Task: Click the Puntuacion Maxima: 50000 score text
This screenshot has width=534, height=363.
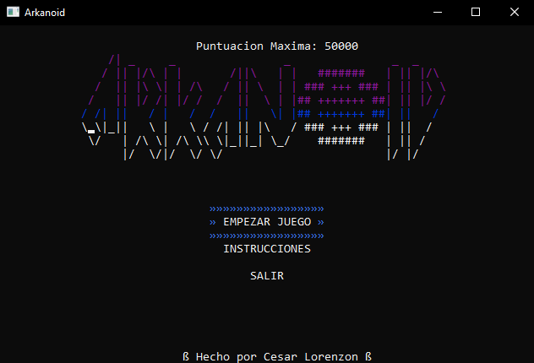Action: click(277, 46)
